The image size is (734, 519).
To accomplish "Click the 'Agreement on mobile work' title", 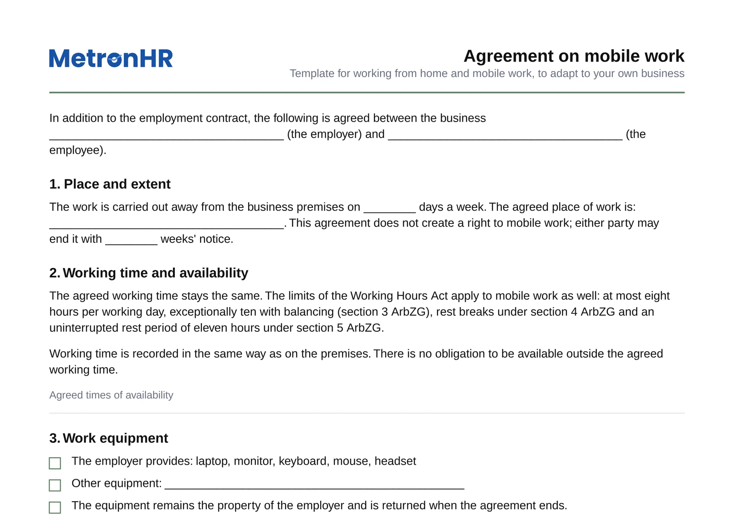I will [574, 56].
